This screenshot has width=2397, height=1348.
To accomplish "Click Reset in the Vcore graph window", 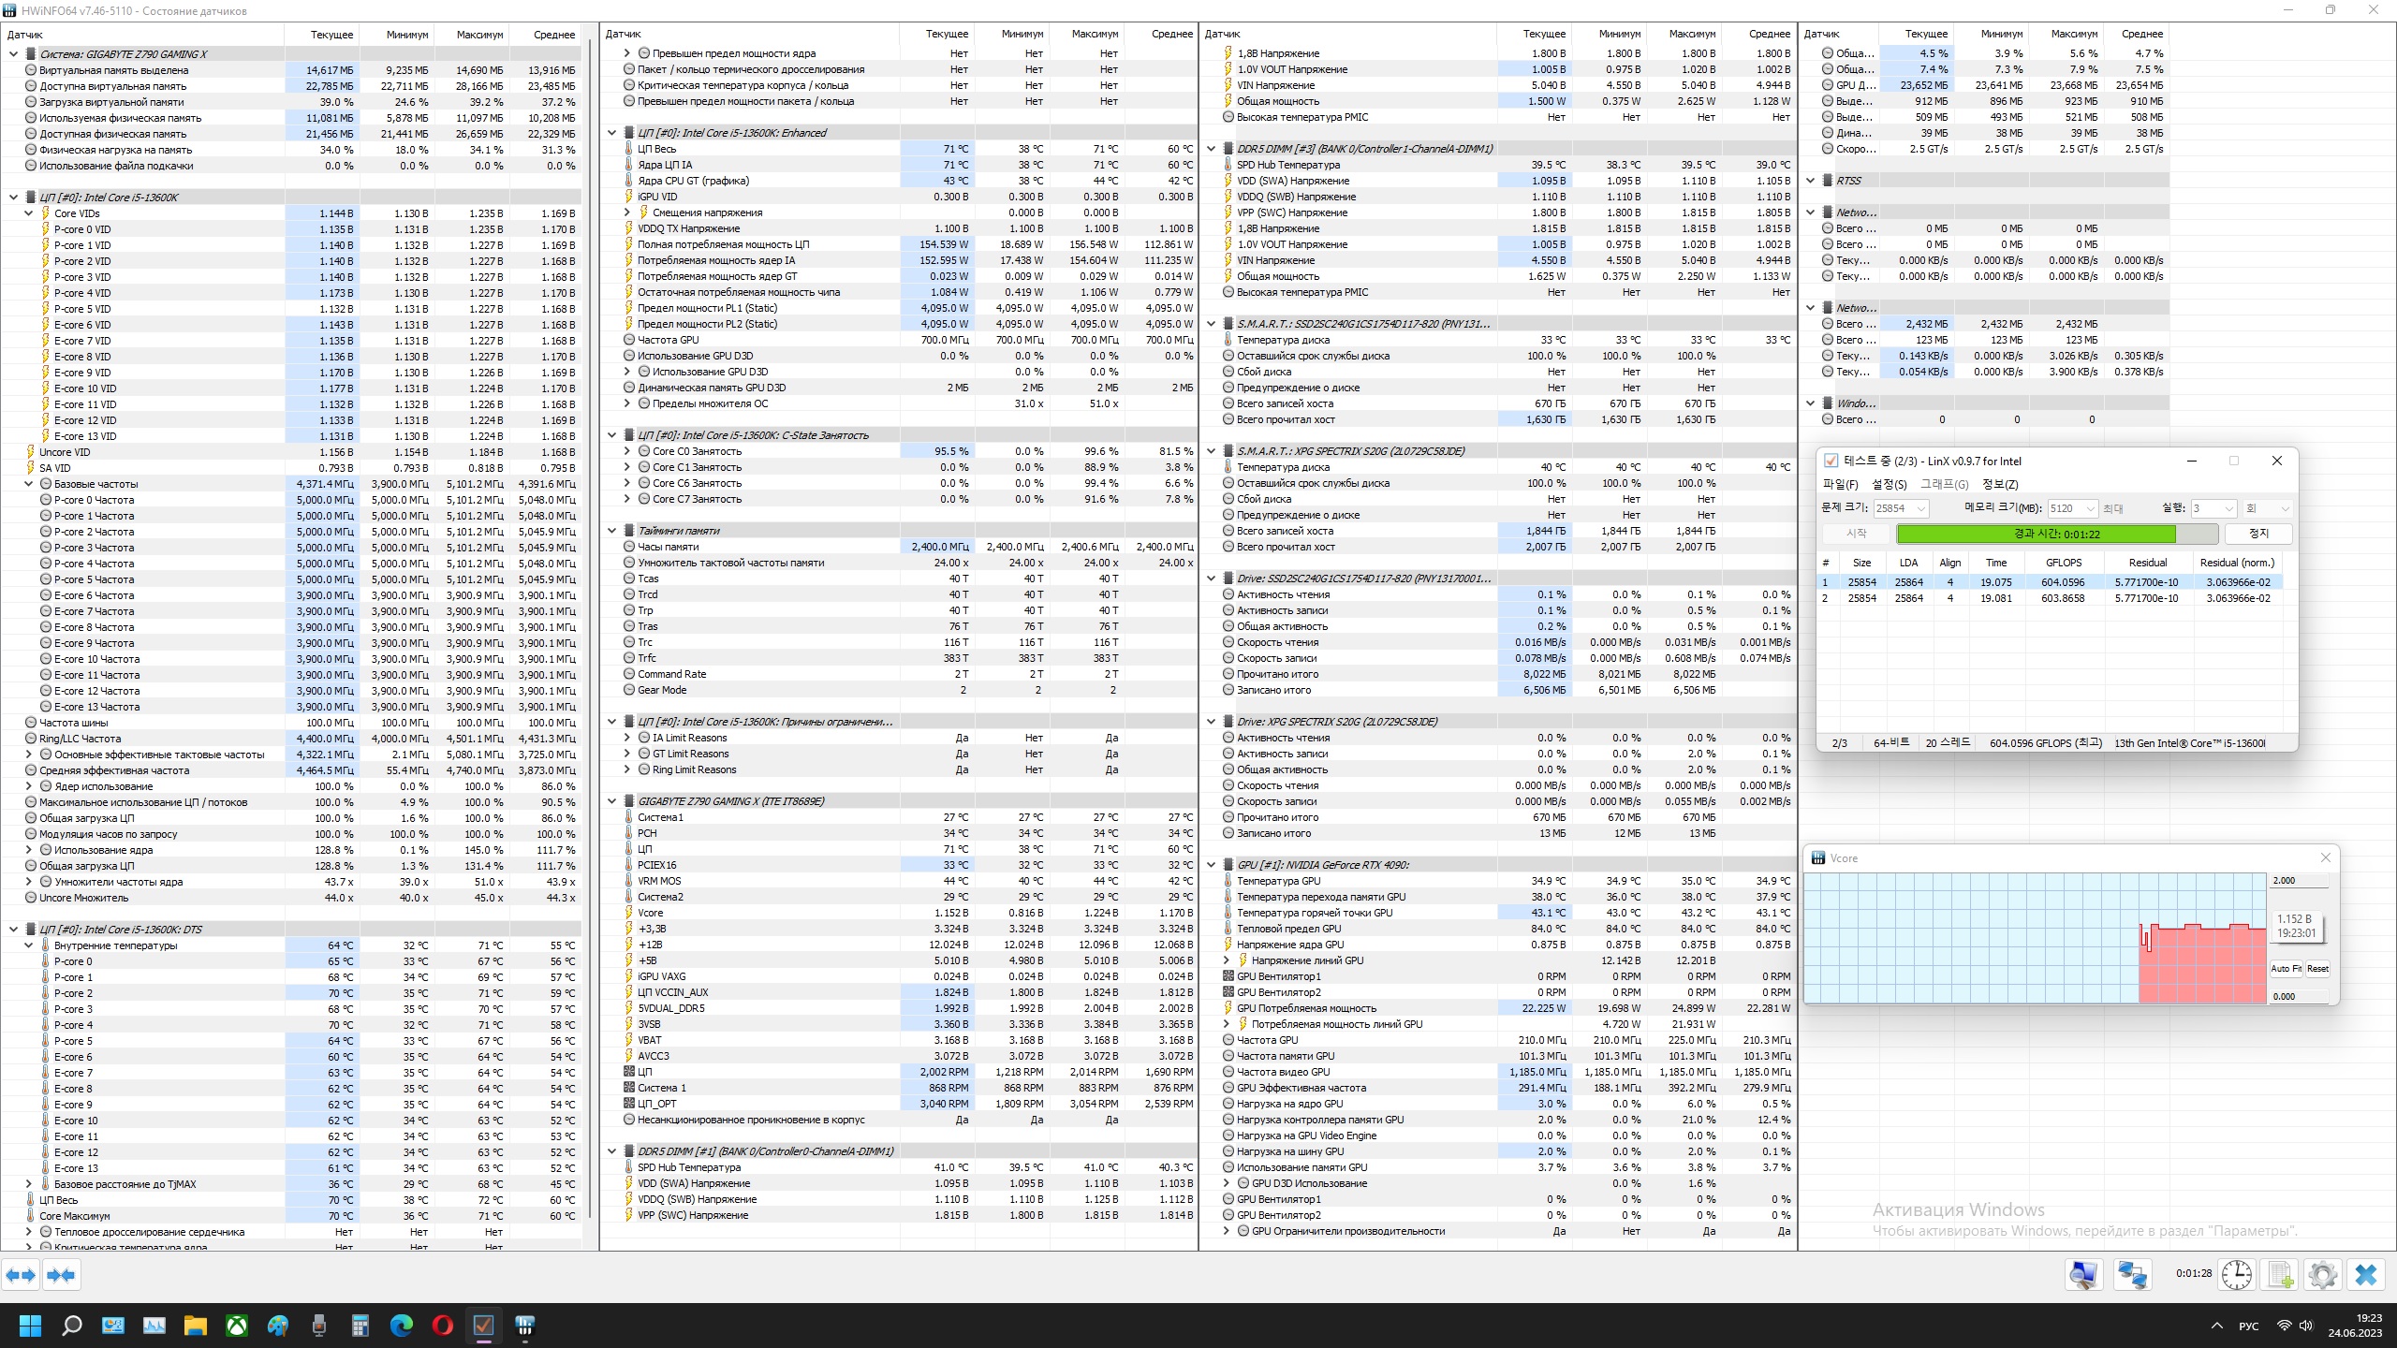I will point(2317,969).
